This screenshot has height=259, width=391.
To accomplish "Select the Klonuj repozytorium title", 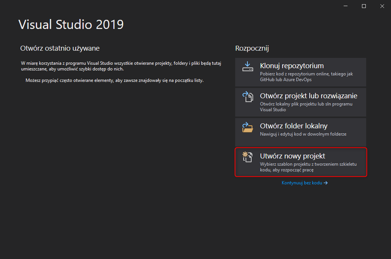I will tap(292, 66).
